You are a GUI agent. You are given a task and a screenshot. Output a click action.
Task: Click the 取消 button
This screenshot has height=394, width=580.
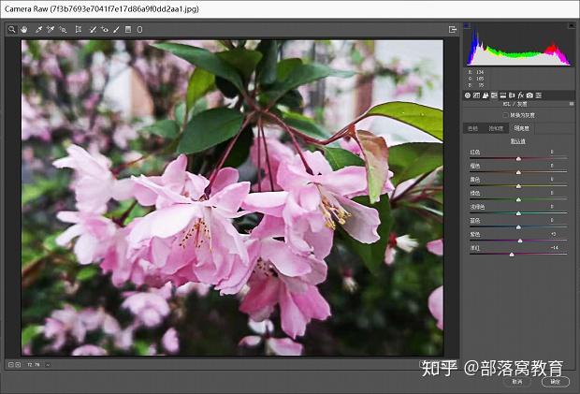pyautogui.click(x=517, y=382)
